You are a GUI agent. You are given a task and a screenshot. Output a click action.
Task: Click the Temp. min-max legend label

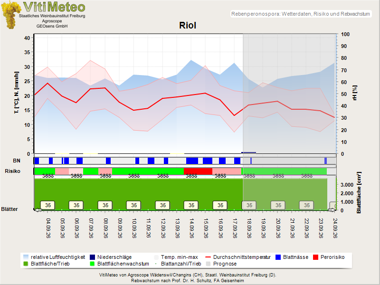(x=180, y=257)
